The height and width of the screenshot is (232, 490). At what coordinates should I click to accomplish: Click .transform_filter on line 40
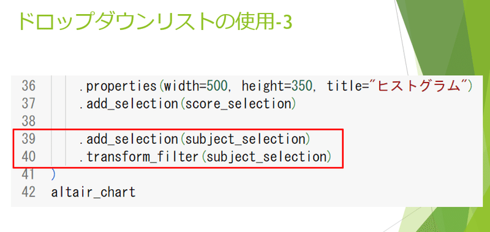click(139, 157)
